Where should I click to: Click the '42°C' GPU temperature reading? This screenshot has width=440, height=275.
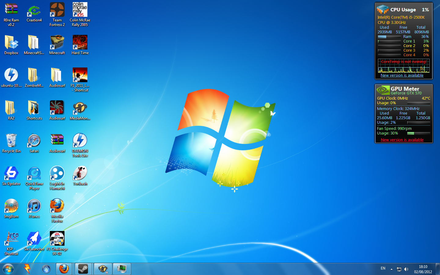pyautogui.click(x=426, y=98)
